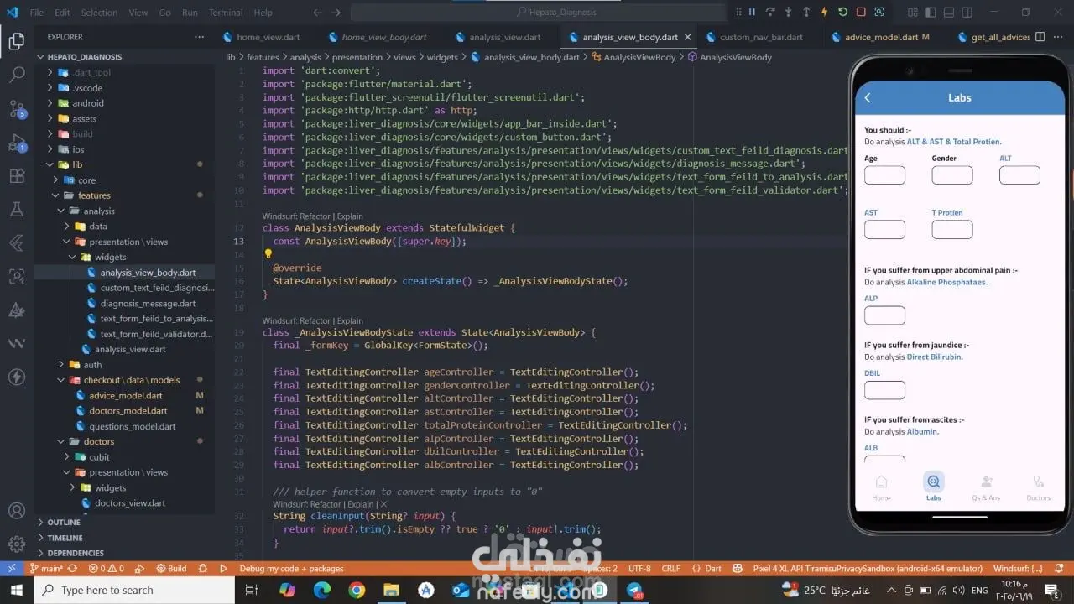Image resolution: width=1074 pixels, height=604 pixels.
Task: Open the Search view in activity bar
Action: pos(17,75)
